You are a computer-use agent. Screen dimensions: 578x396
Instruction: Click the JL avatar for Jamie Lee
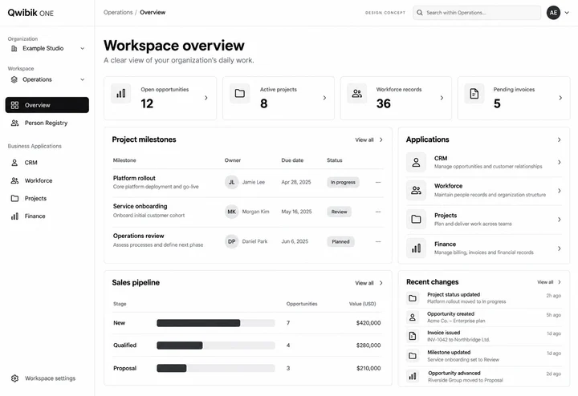[231, 182]
